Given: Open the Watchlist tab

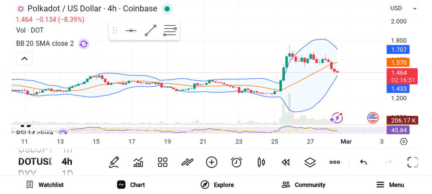Looking at the screenshot, I should [45, 185].
